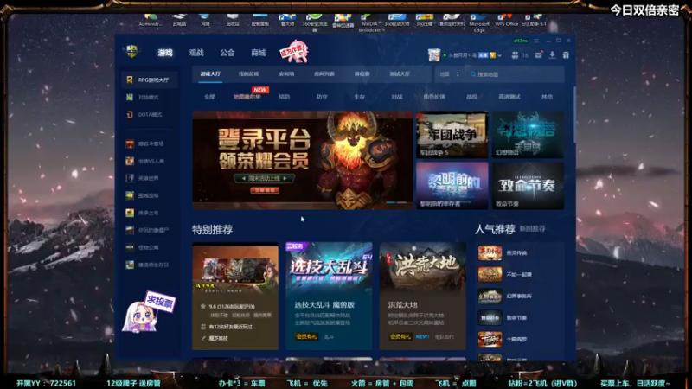The height and width of the screenshot is (389, 692).
Task: Click the VS人类 map icon
Action: pos(129,161)
